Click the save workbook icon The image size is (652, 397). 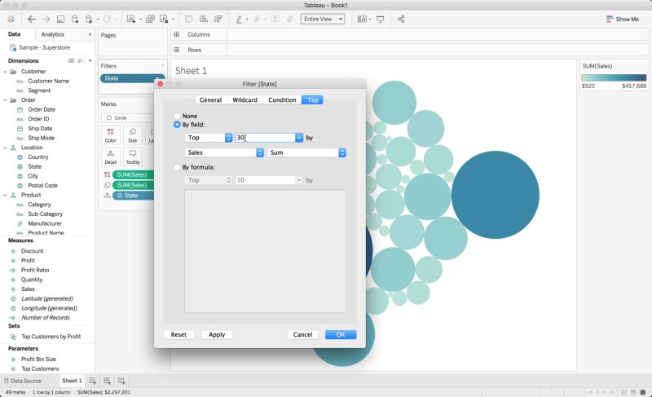point(60,19)
